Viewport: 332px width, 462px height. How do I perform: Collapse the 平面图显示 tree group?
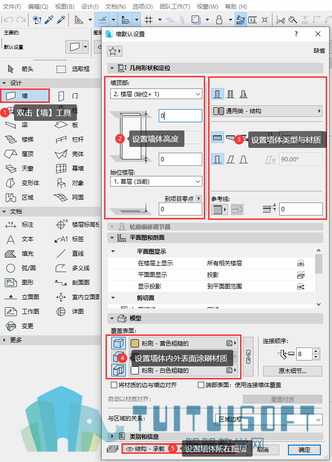coord(113,251)
